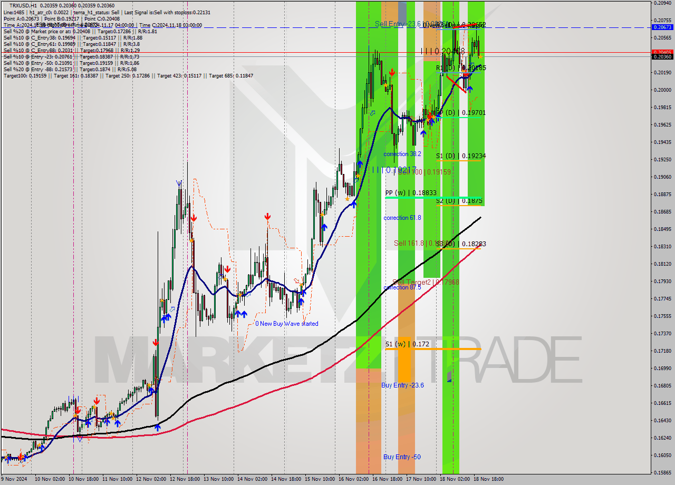675x485 pixels.
Task: Click the 'Sell Target2 | 0.17968' label
Action: point(426,282)
